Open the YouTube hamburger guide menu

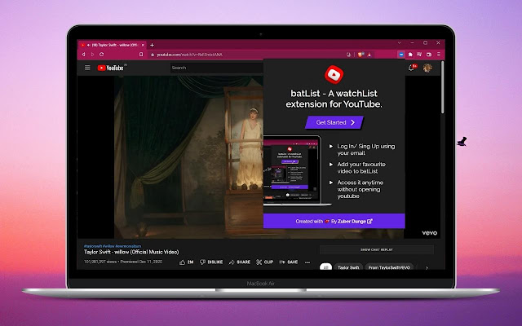click(x=87, y=68)
